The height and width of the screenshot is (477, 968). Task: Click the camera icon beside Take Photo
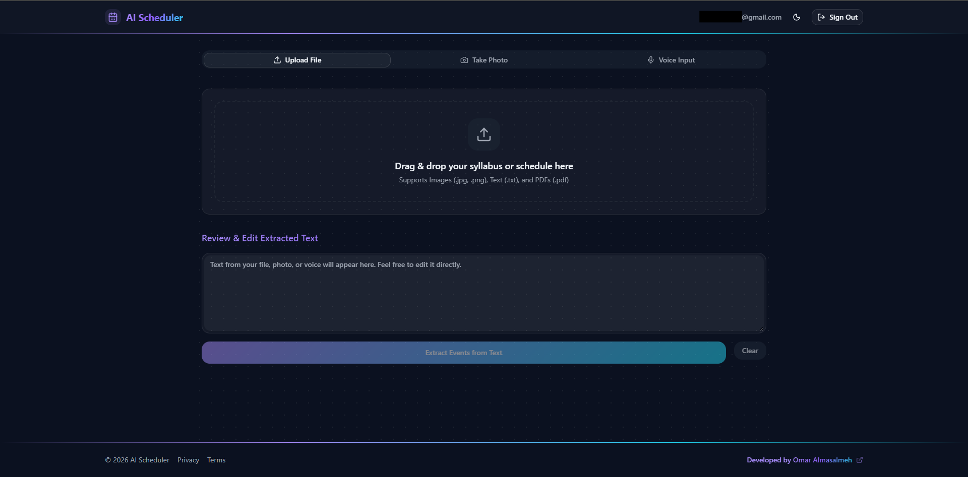coord(464,60)
